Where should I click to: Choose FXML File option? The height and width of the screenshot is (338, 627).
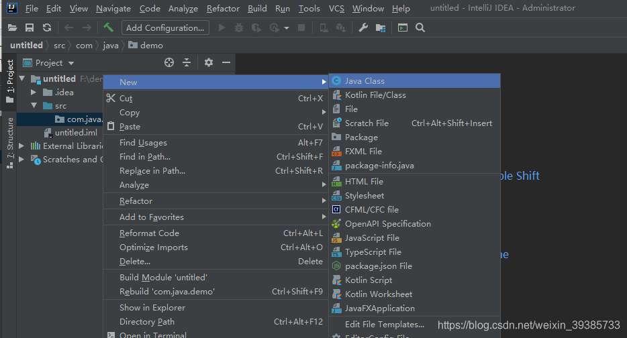[415, 152]
